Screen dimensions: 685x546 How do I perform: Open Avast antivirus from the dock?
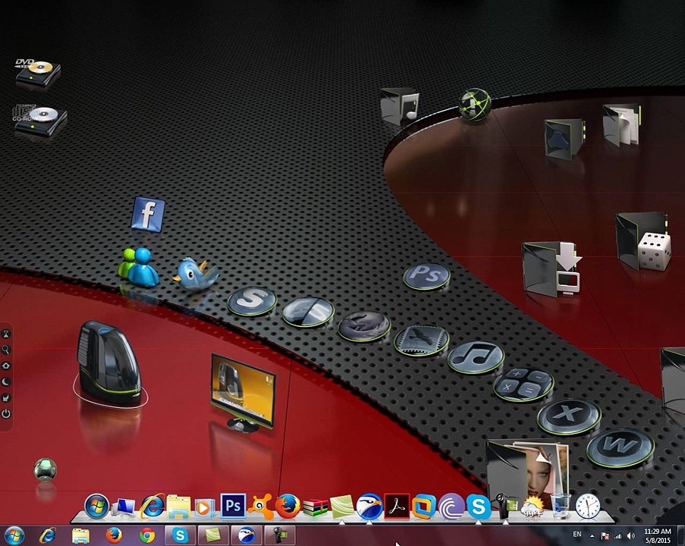pos(260,507)
